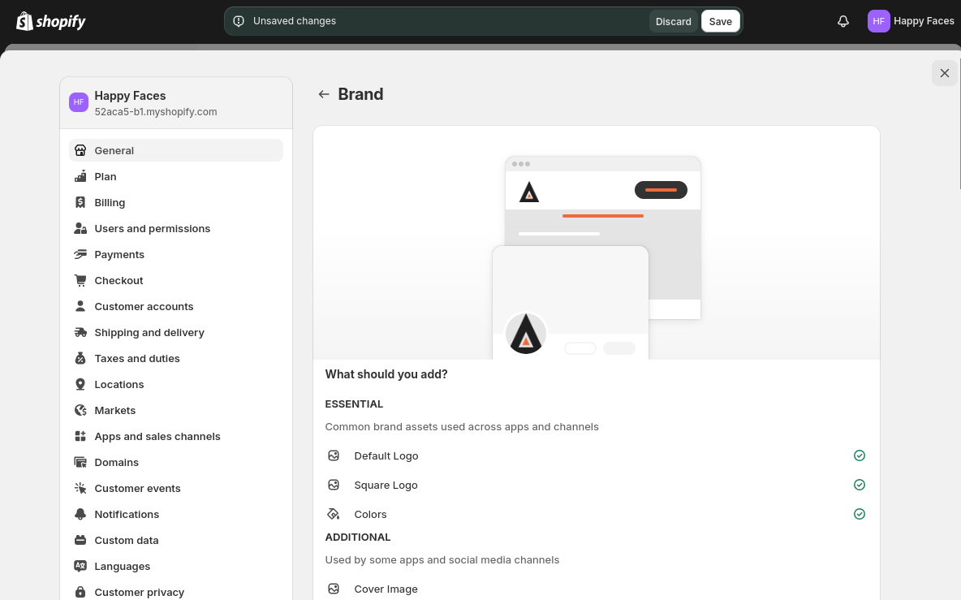Click the Custom data icon
This screenshot has width=961, height=600.
(x=80, y=541)
